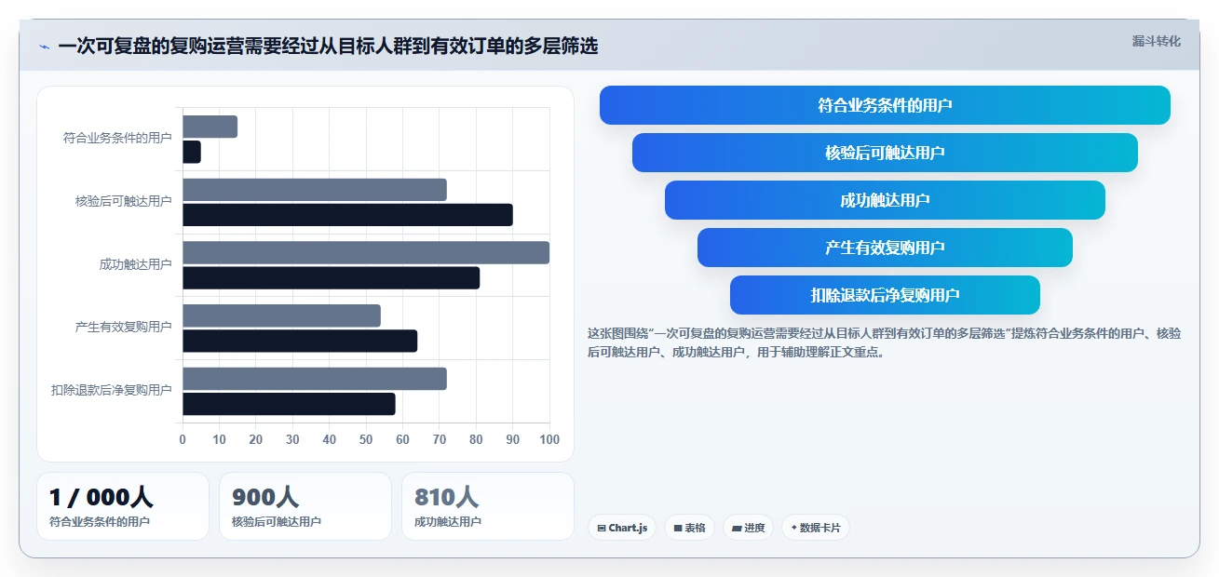Click the 1 / 000人 metric card
Viewport: 1219px width, 577px height.
pyautogui.click(x=123, y=506)
